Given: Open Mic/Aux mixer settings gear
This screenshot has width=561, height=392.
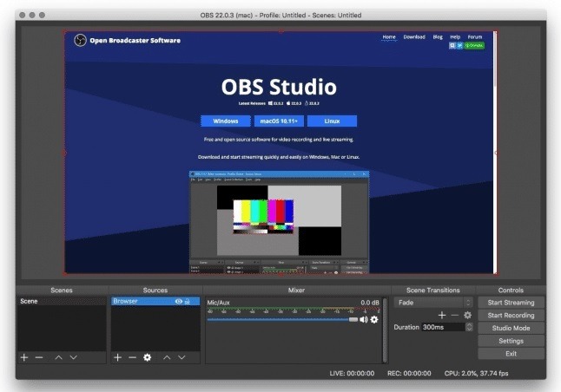Looking at the screenshot, I should point(374,319).
